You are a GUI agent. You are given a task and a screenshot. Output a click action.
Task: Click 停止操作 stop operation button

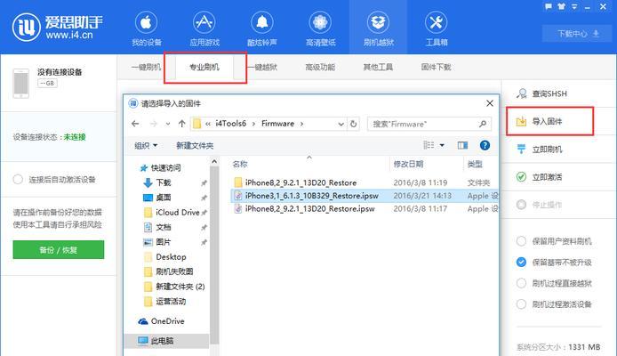(x=539, y=205)
